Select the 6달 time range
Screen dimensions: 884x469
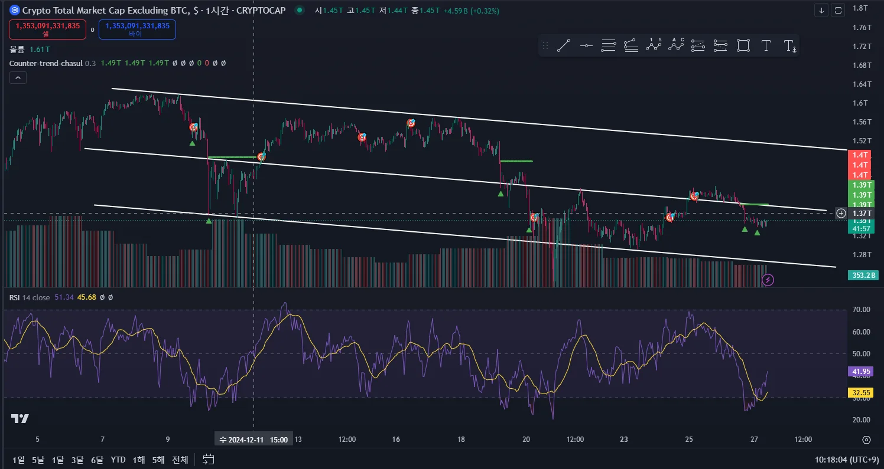click(x=97, y=460)
